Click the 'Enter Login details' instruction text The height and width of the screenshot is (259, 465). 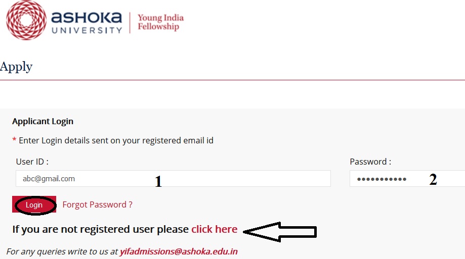pos(116,140)
